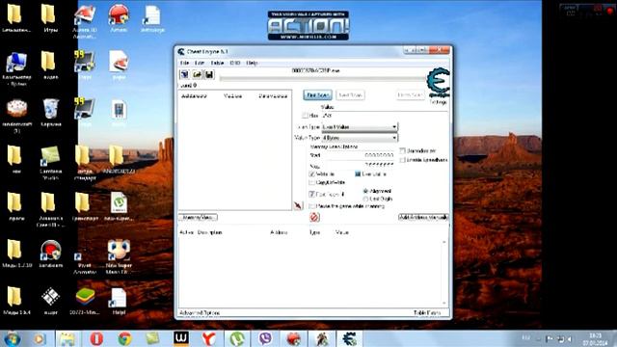The width and height of the screenshot is (617, 347).
Task: Click Table Extras at the bottom
Action: [427, 313]
